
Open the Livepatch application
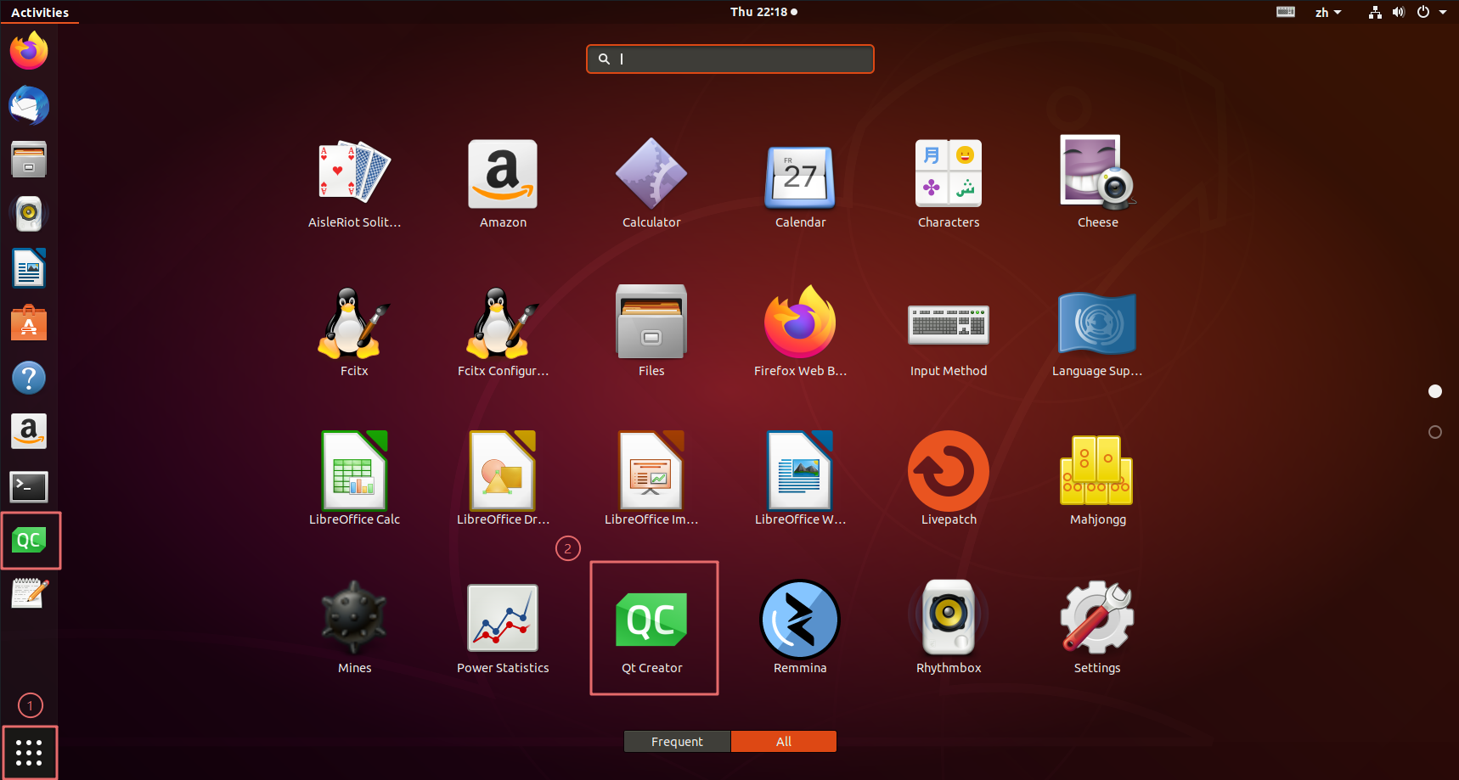[948, 477]
